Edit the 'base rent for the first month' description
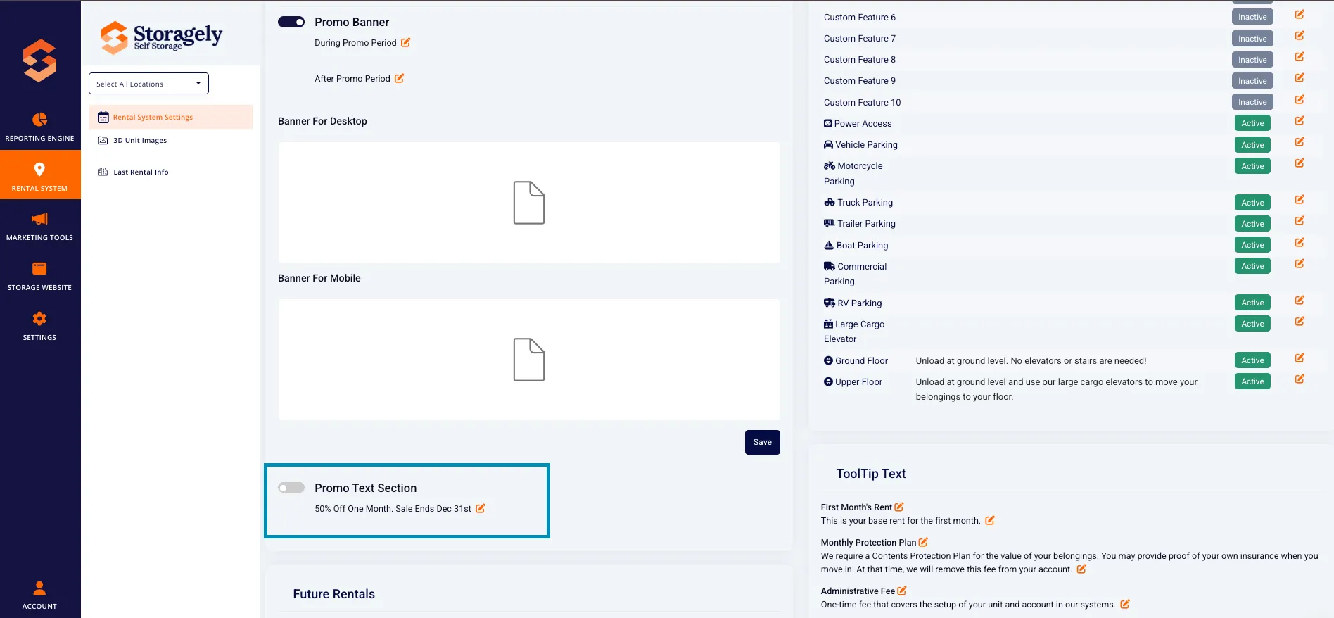This screenshot has height=618, width=1334. click(990, 520)
